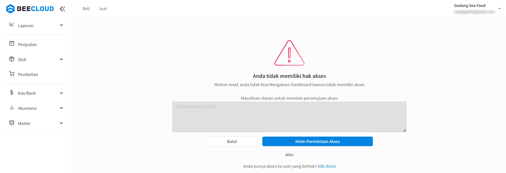Click the Batal button
Screen dimensions: 506x173
coord(232,141)
